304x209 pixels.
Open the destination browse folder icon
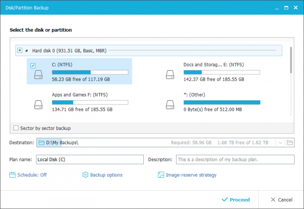click(290, 142)
